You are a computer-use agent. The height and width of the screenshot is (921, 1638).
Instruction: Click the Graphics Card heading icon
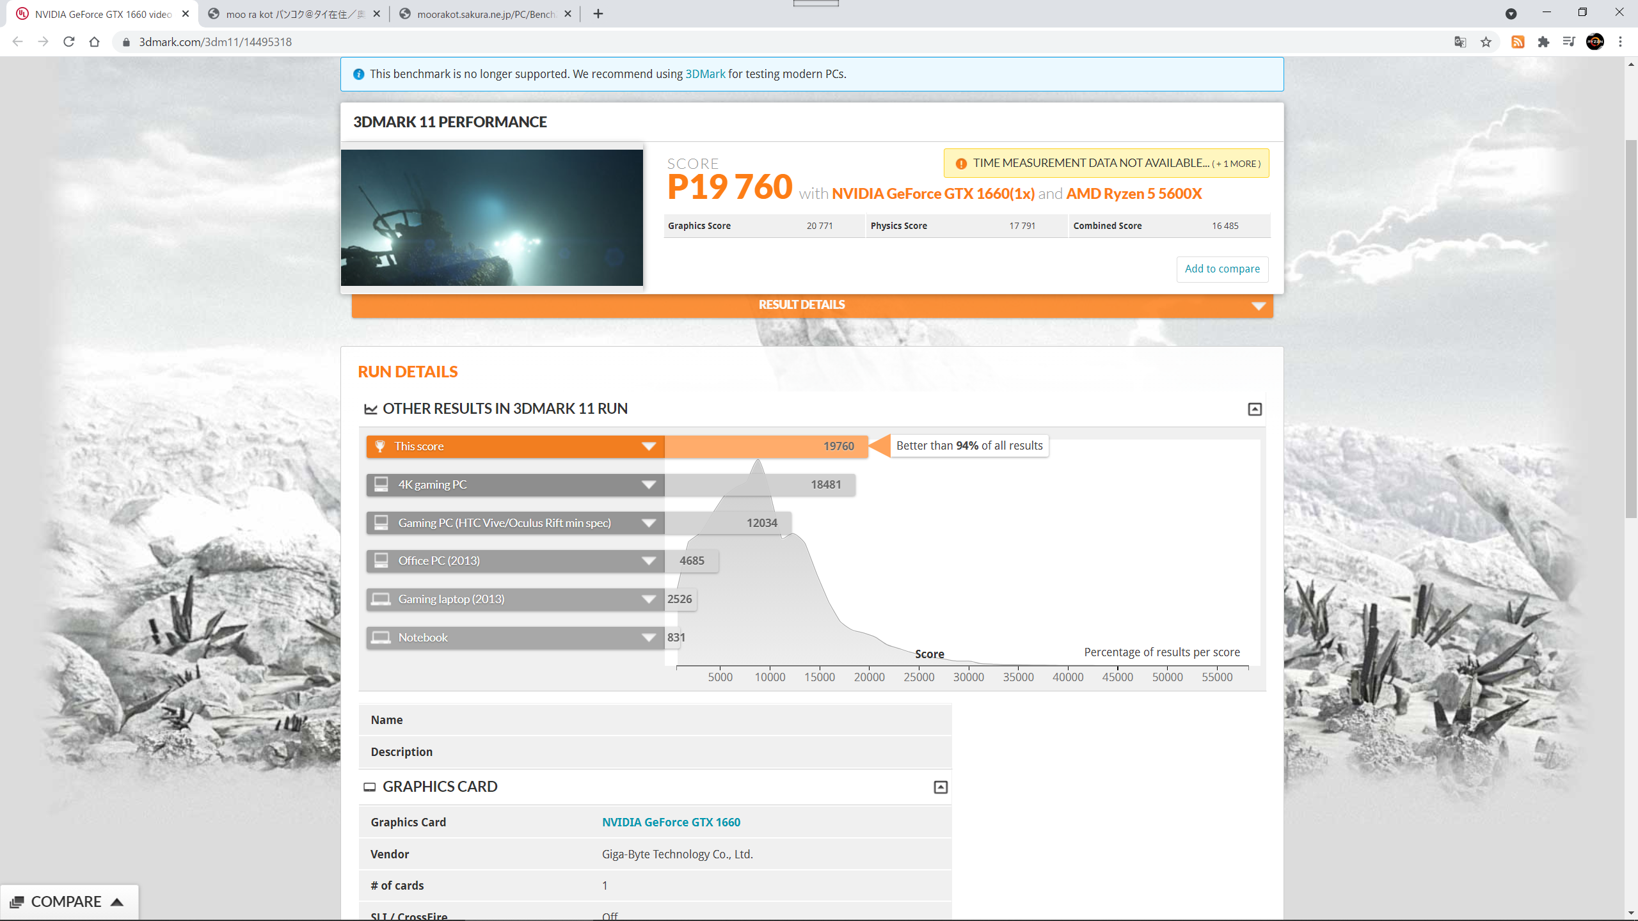click(x=370, y=787)
